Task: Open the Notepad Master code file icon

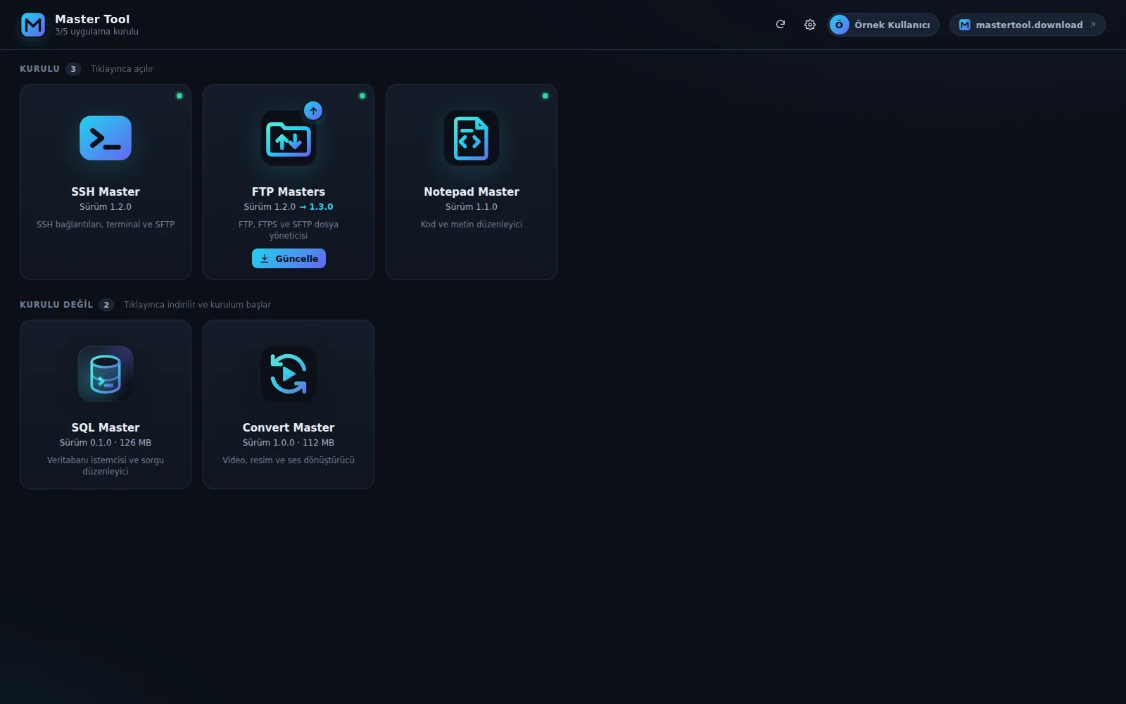Action: point(472,138)
